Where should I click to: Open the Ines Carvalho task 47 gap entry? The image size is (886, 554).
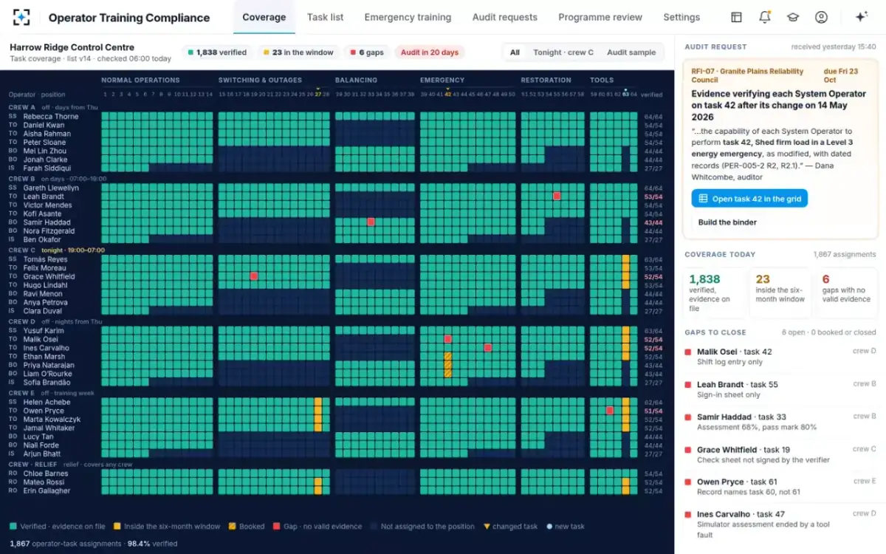(780, 524)
